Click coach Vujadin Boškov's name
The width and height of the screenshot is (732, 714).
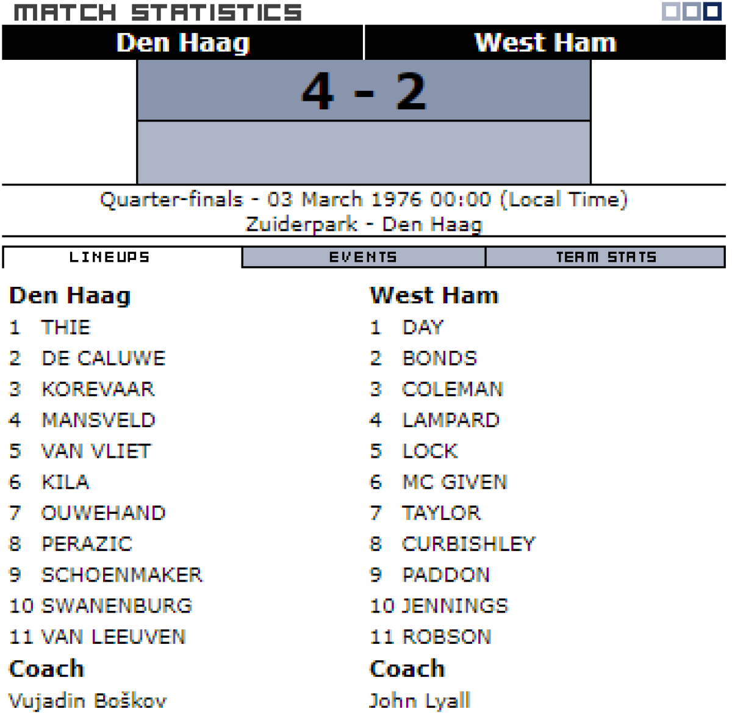[88, 701]
